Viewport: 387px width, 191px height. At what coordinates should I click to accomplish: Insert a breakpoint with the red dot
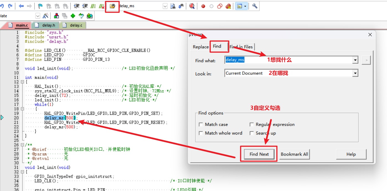point(203,6)
